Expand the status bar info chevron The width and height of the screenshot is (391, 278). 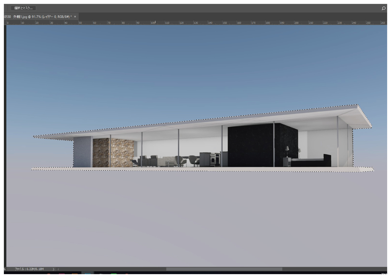click(x=53, y=269)
